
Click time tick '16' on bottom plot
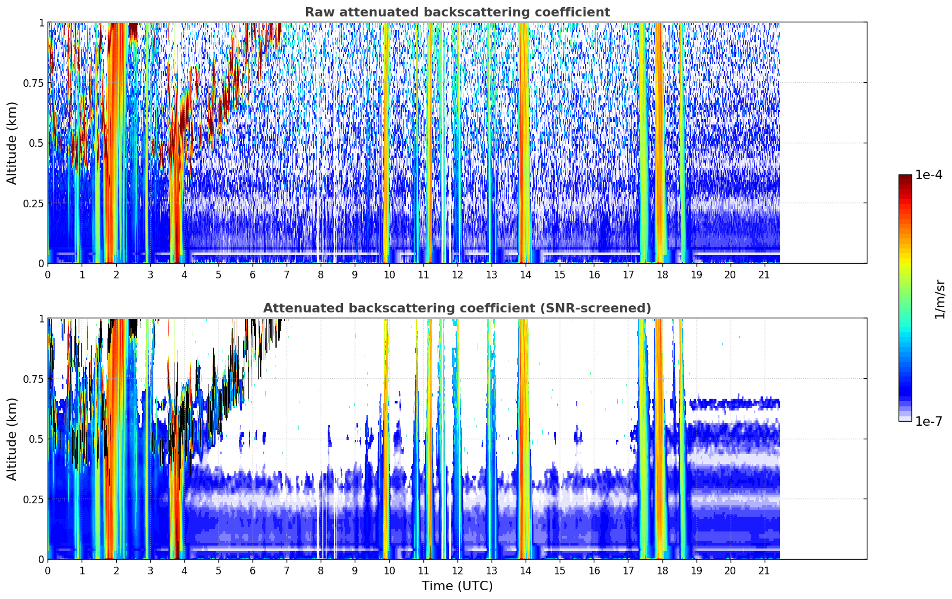594,570
